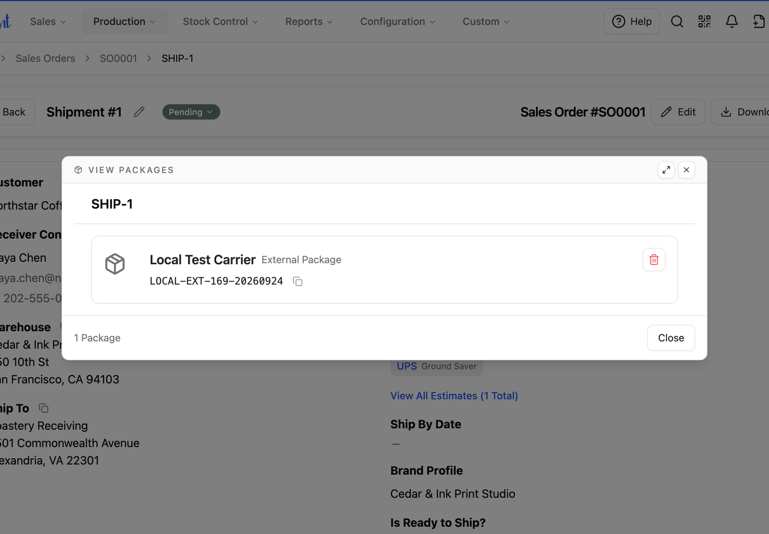Expand the Sales menu
The image size is (769, 534).
[48, 21]
